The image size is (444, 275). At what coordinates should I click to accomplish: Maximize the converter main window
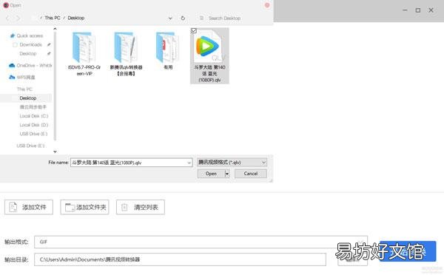418,10
